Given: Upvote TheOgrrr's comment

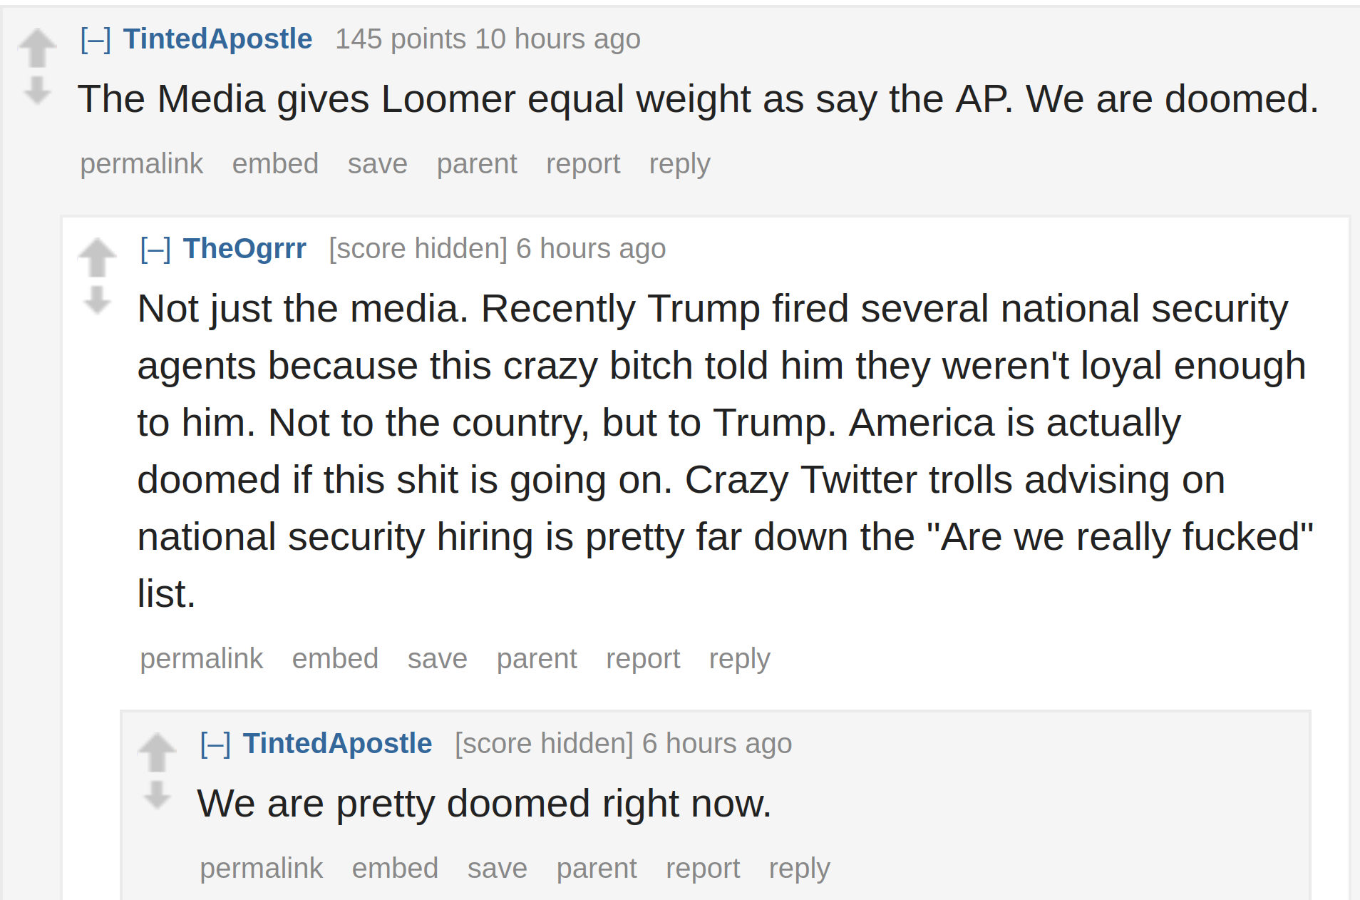Looking at the screenshot, I should pyautogui.click(x=97, y=257).
